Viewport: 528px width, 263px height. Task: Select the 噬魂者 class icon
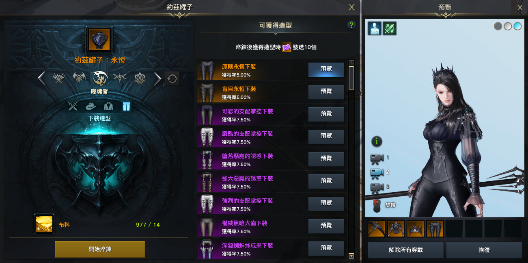coord(99,78)
